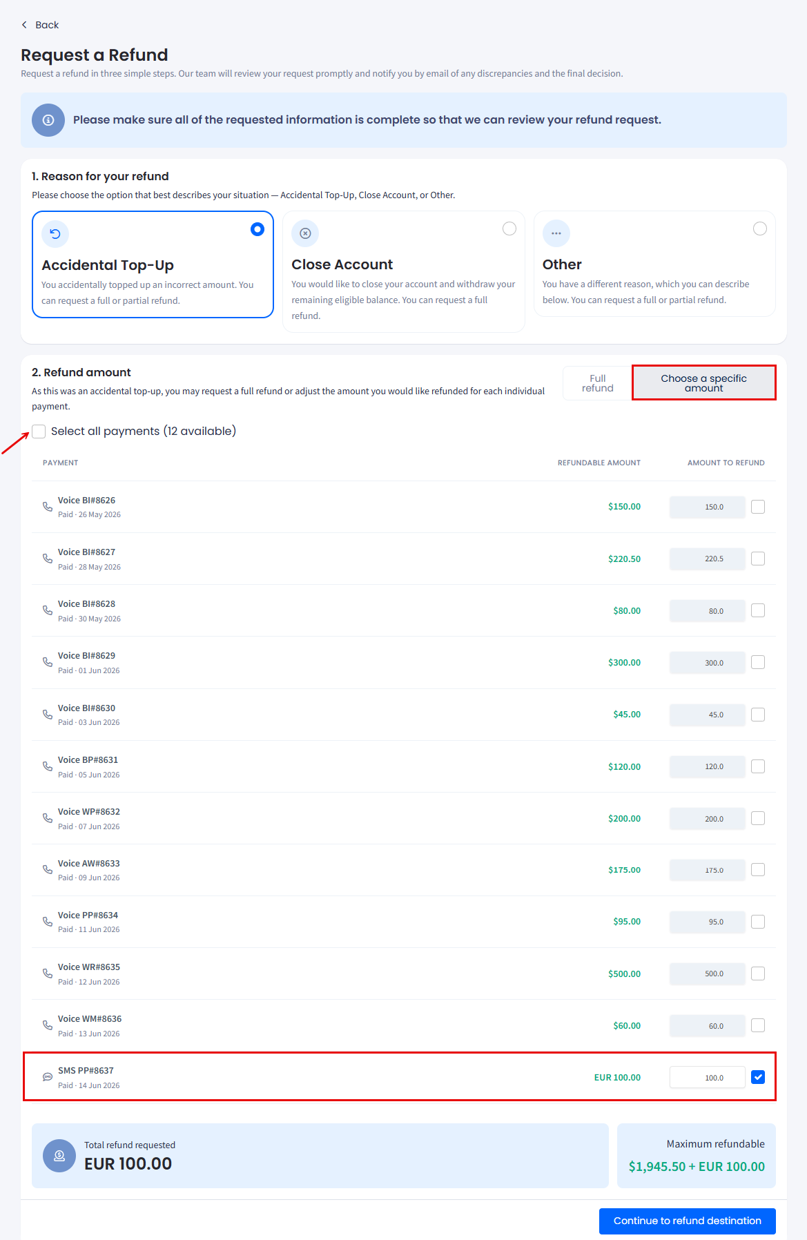The image size is (807, 1240).
Task: Switch to Choose a specific amount tab
Action: (704, 383)
